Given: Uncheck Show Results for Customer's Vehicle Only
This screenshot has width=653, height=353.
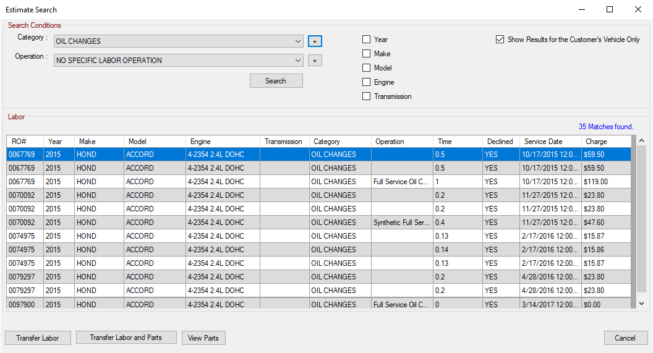Looking at the screenshot, I should coord(500,39).
